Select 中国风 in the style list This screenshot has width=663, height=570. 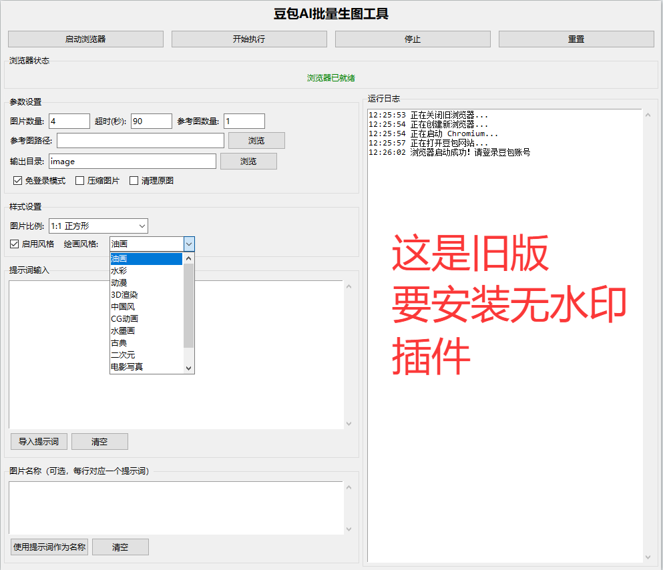coord(146,307)
